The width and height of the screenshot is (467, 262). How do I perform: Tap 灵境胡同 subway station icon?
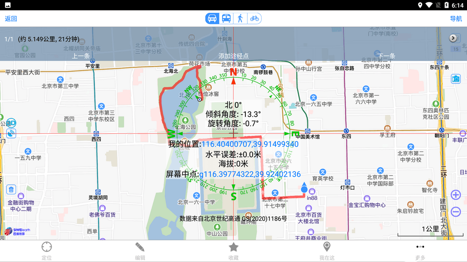98,192
